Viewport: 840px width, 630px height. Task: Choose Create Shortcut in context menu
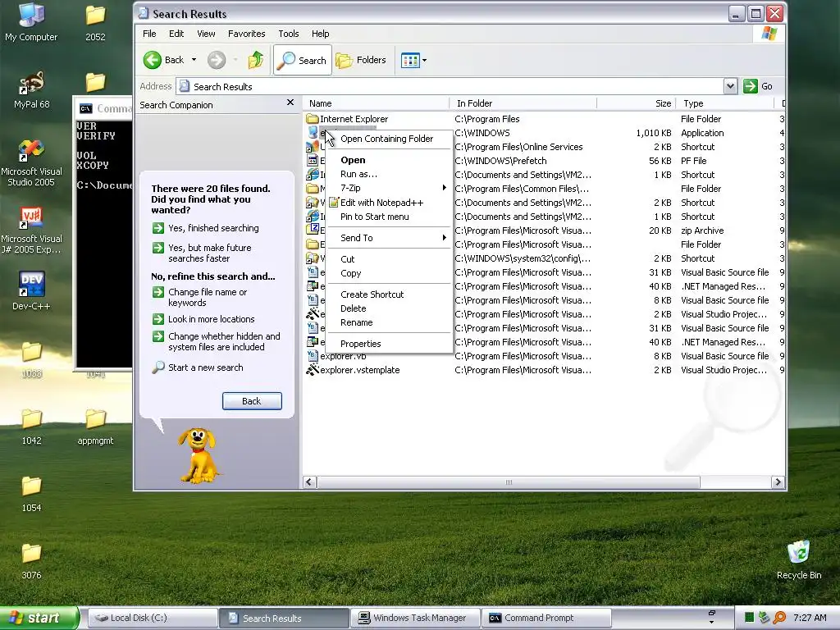click(388, 294)
